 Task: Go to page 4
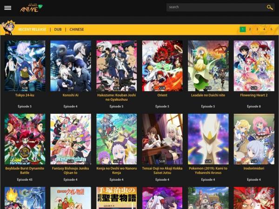click(x=264, y=29)
